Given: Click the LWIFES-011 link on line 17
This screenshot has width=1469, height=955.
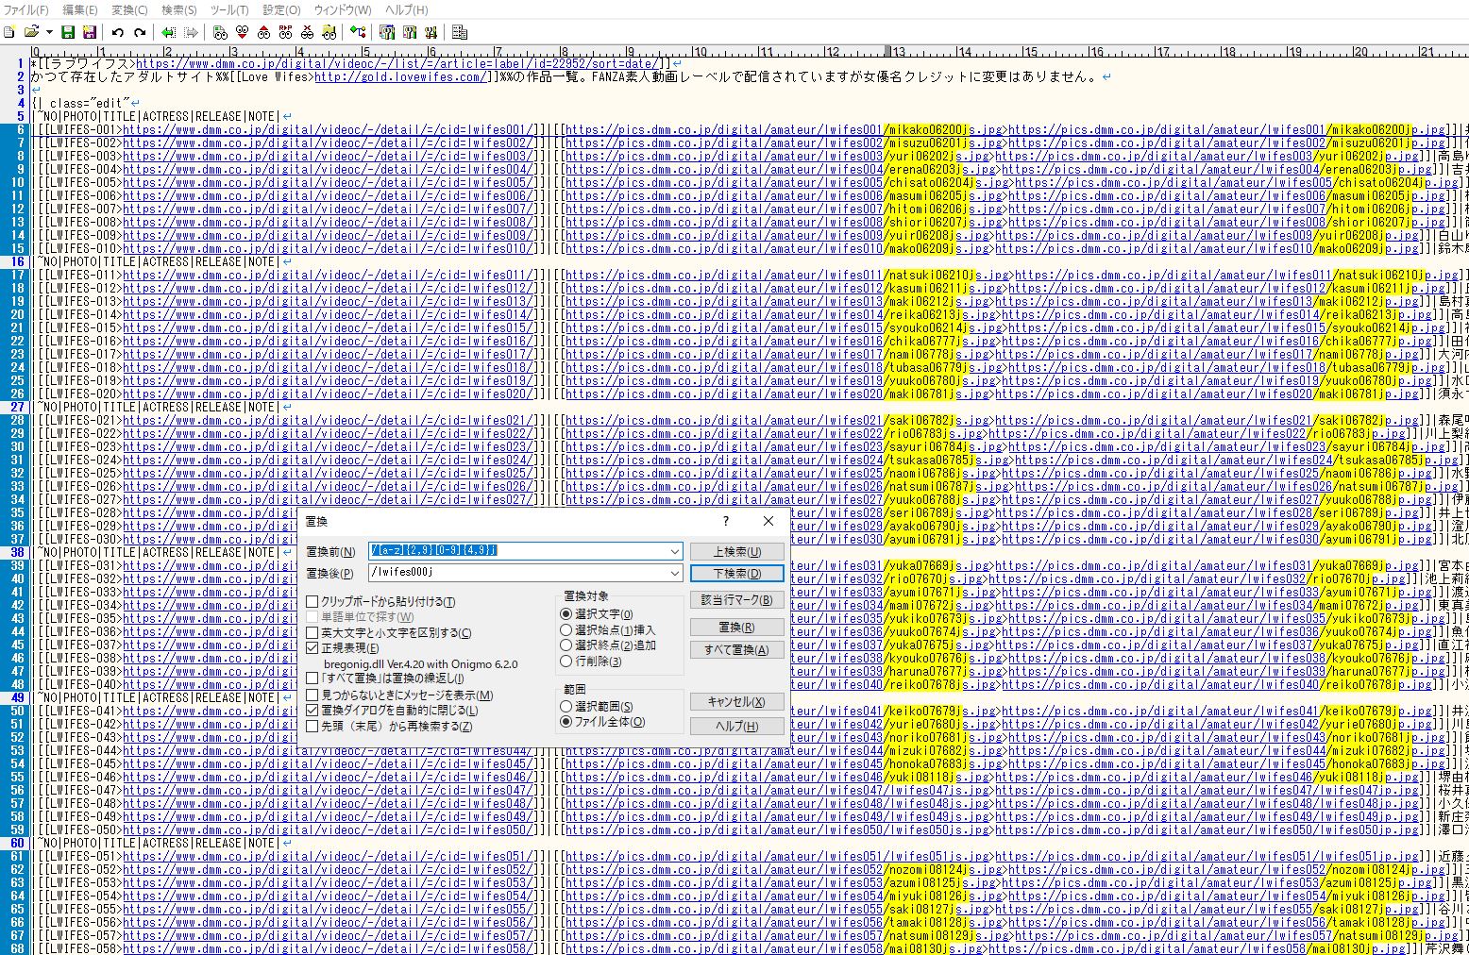Looking at the screenshot, I should click(x=328, y=276).
